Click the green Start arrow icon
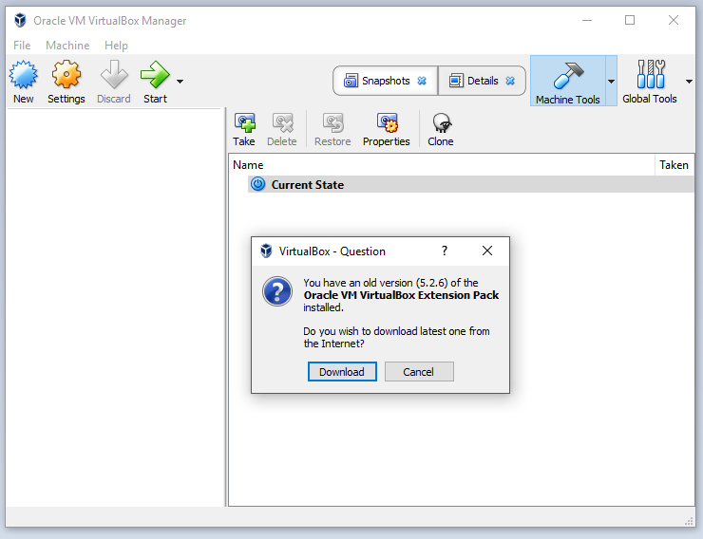Image resolution: width=703 pixels, height=539 pixels. point(154,75)
